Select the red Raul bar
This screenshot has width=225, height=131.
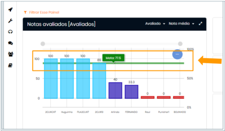coord(148,97)
